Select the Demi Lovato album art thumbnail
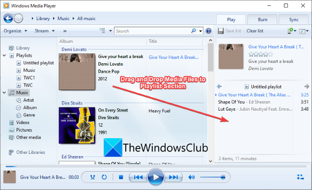Image resolution: width=312 pixels, height=190 pixels. 77,72
